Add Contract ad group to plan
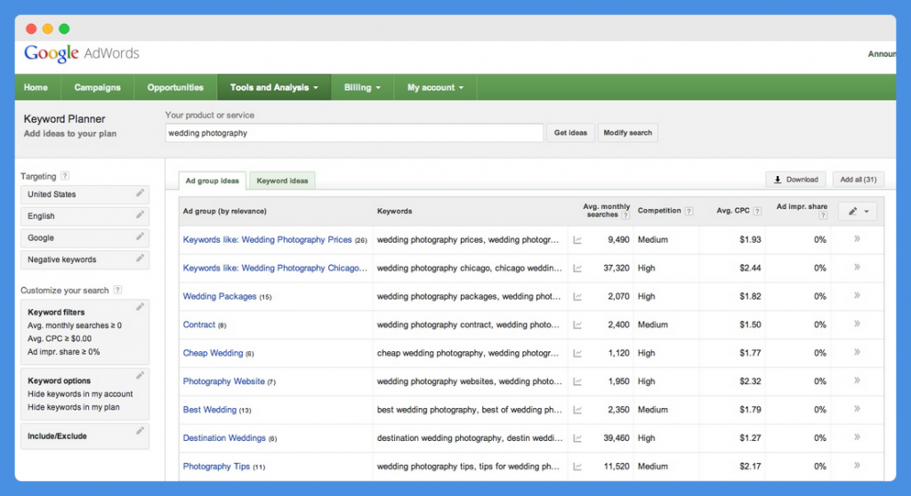Image resolution: width=911 pixels, height=496 pixels. [857, 324]
